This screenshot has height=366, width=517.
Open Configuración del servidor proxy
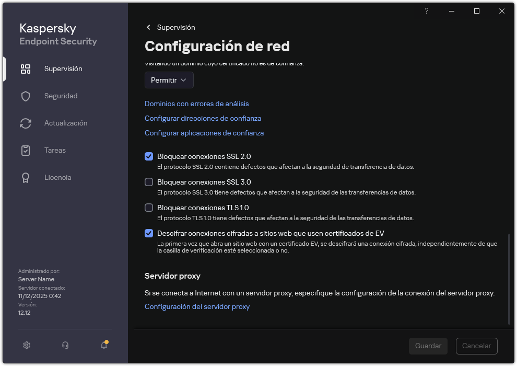(197, 306)
